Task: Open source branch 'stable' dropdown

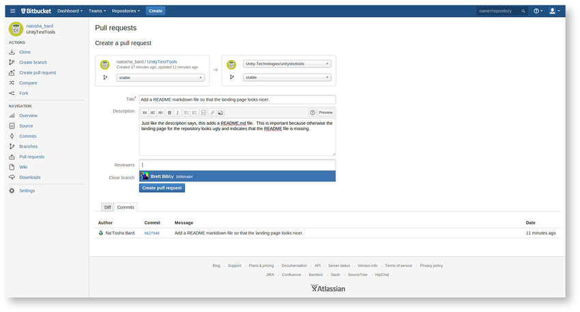Action: point(160,78)
